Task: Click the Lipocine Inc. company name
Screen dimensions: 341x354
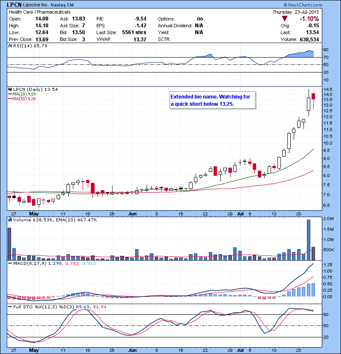Action: pos(36,5)
